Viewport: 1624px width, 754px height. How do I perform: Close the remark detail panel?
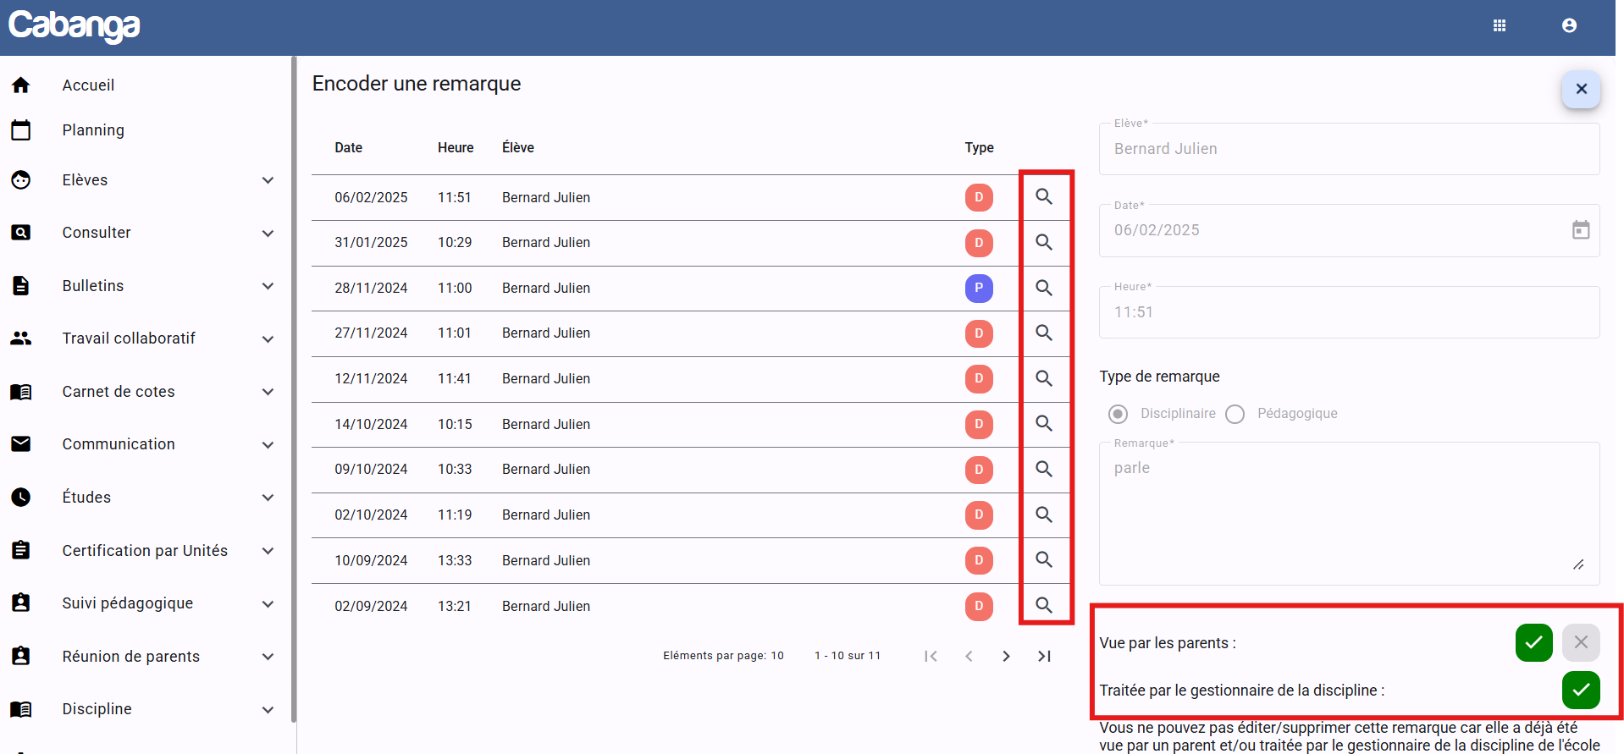pos(1580,89)
